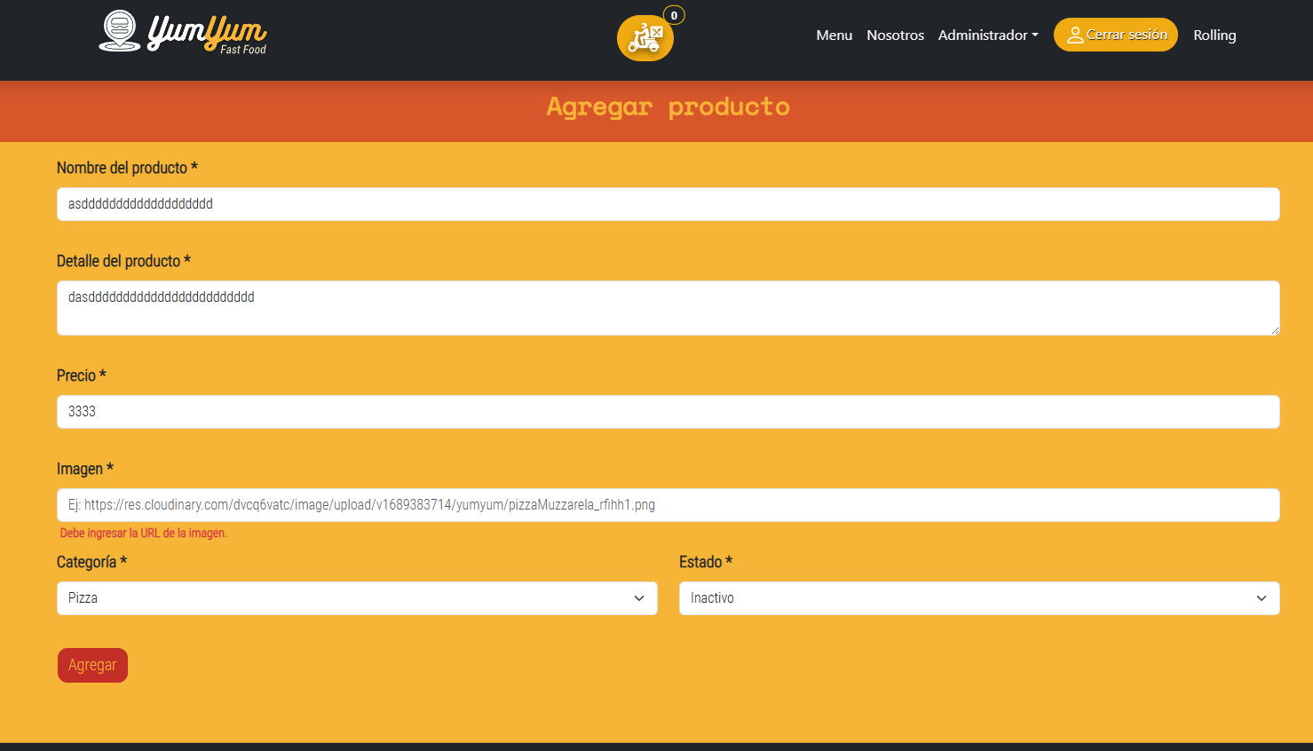
Task: Click the cart item counter badge showing 0
Action: point(674,15)
